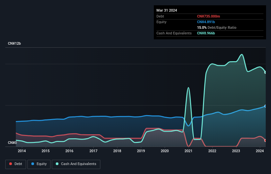The image size is (271, 174).
Task: Click the CN¥735.000m debt value
Action: click(208, 16)
